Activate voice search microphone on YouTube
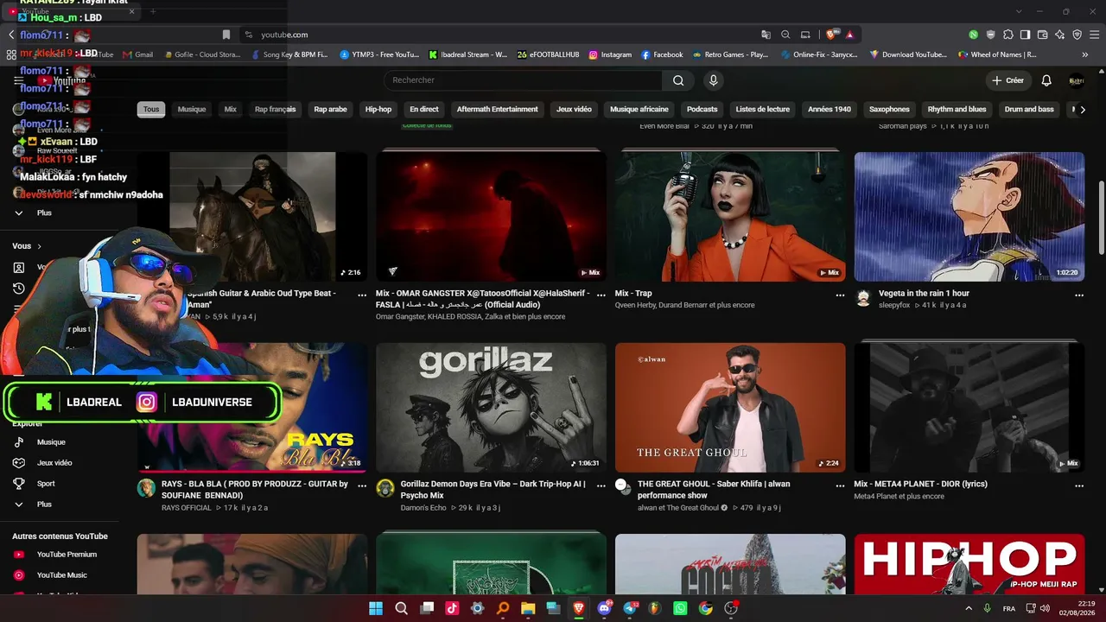This screenshot has height=622, width=1106. [x=713, y=80]
